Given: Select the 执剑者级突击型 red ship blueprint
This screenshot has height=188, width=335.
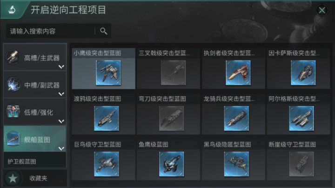Looking at the screenshot, I should click(x=238, y=73).
